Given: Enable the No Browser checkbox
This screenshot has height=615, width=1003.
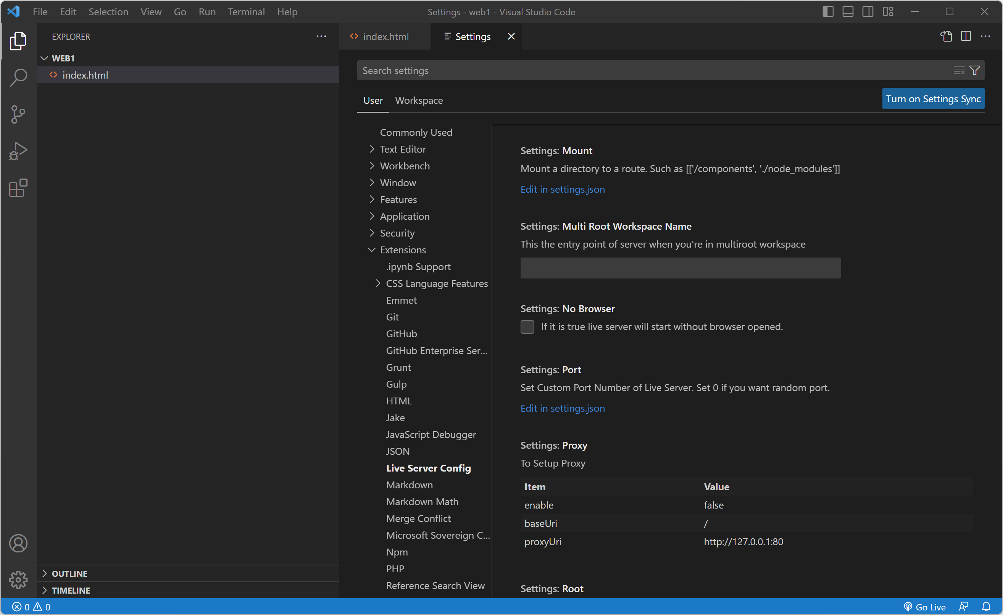Looking at the screenshot, I should (527, 327).
